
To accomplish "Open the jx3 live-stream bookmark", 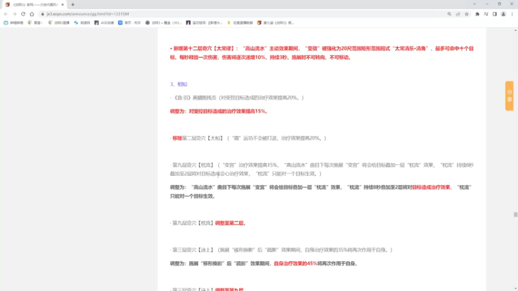I will (59, 23).
